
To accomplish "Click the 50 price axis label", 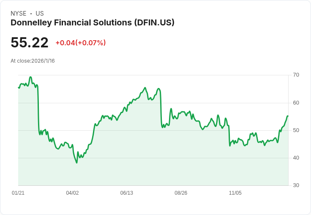I will pos(296,130).
